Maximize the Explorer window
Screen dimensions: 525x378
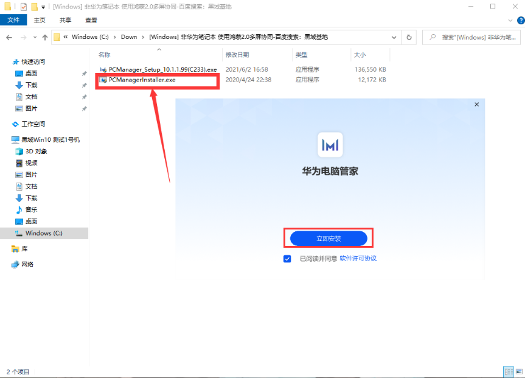click(493, 6)
